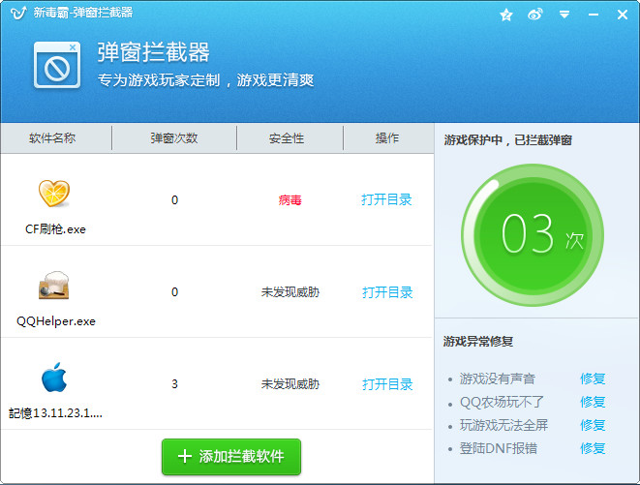Repair 玩游戏无法全屏 issue
This screenshot has width=640, height=485.
593,425
